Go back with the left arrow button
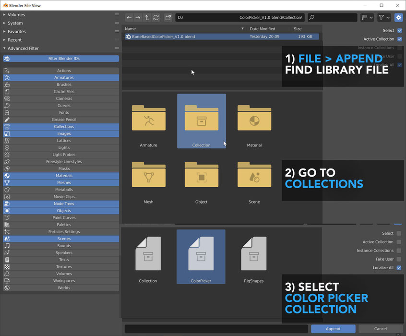The height and width of the screenshot is (336, 406). coord(129,18)
